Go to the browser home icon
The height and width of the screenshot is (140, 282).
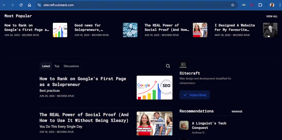pyautogui.click(x=29, y=5)
